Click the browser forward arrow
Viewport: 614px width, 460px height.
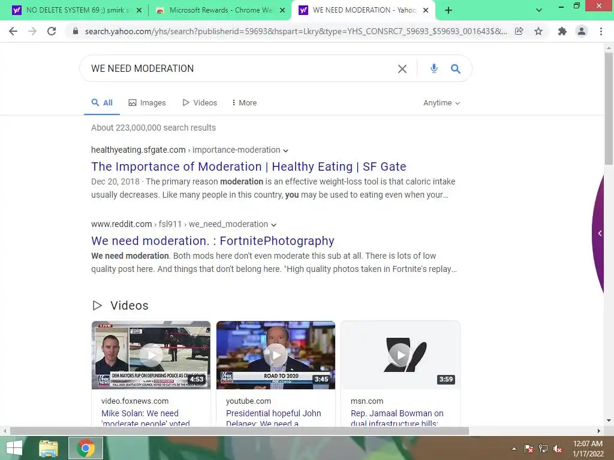click(x=32, y=31)
